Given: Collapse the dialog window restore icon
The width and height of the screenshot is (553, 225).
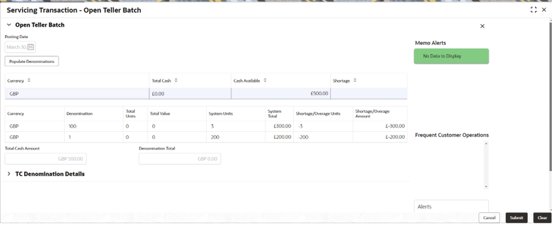Looking at the screenshot, I should 533,10.
